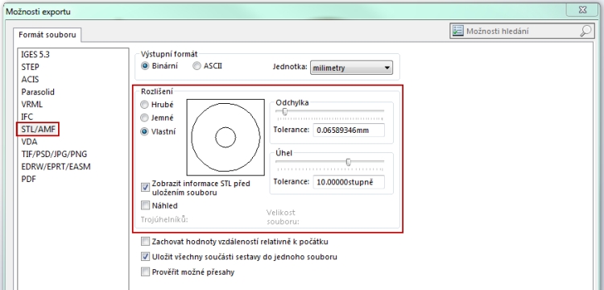
Task: Choose Hrubé resolution
Action: point(144,105)
